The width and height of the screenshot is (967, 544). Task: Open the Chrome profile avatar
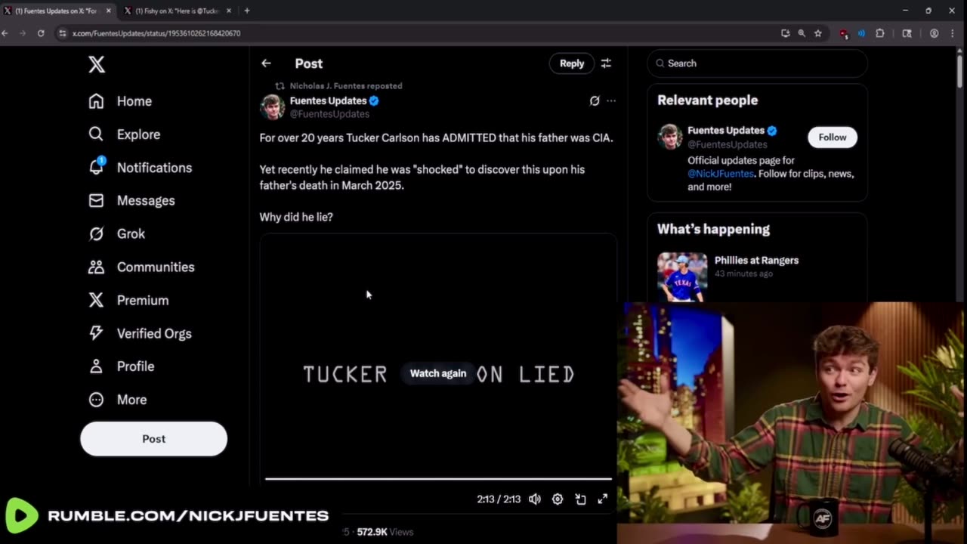click(x=935, y=33)
